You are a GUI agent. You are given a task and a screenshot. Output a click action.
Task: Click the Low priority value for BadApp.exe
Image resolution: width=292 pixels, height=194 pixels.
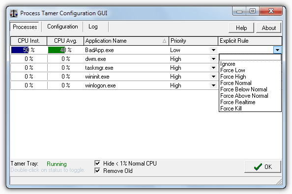pos(175,50)
